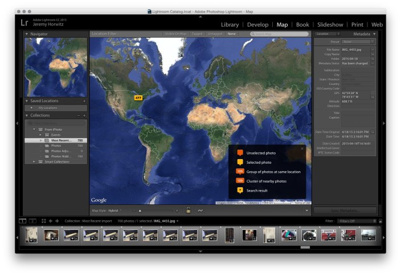Open the Map Style Hybrid dropdown

[115, 211]
